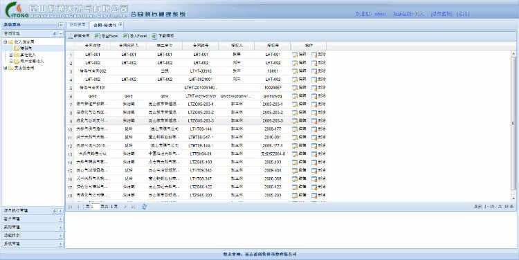Click edit icon for contract LTZG05-283-1
The height and width of the screenshot is (260, 519).
(295, 104)
